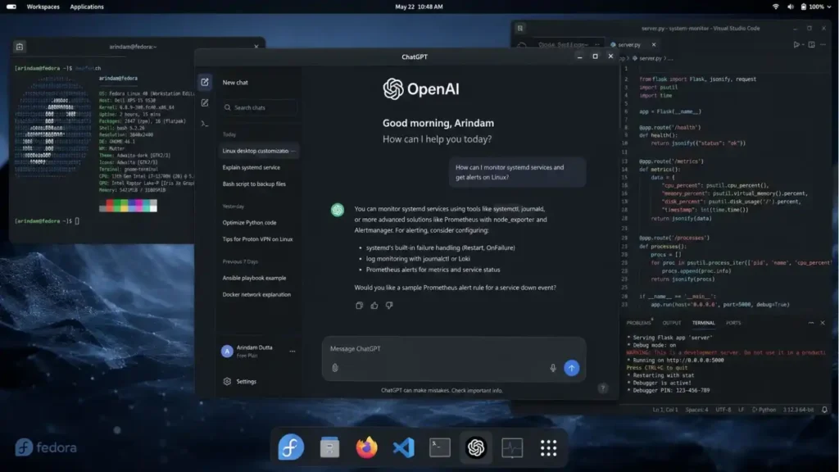This screenshot has width=839, height=472.
Task: Open the Docker network explanation chat
Action: click(x=256, y=295)
